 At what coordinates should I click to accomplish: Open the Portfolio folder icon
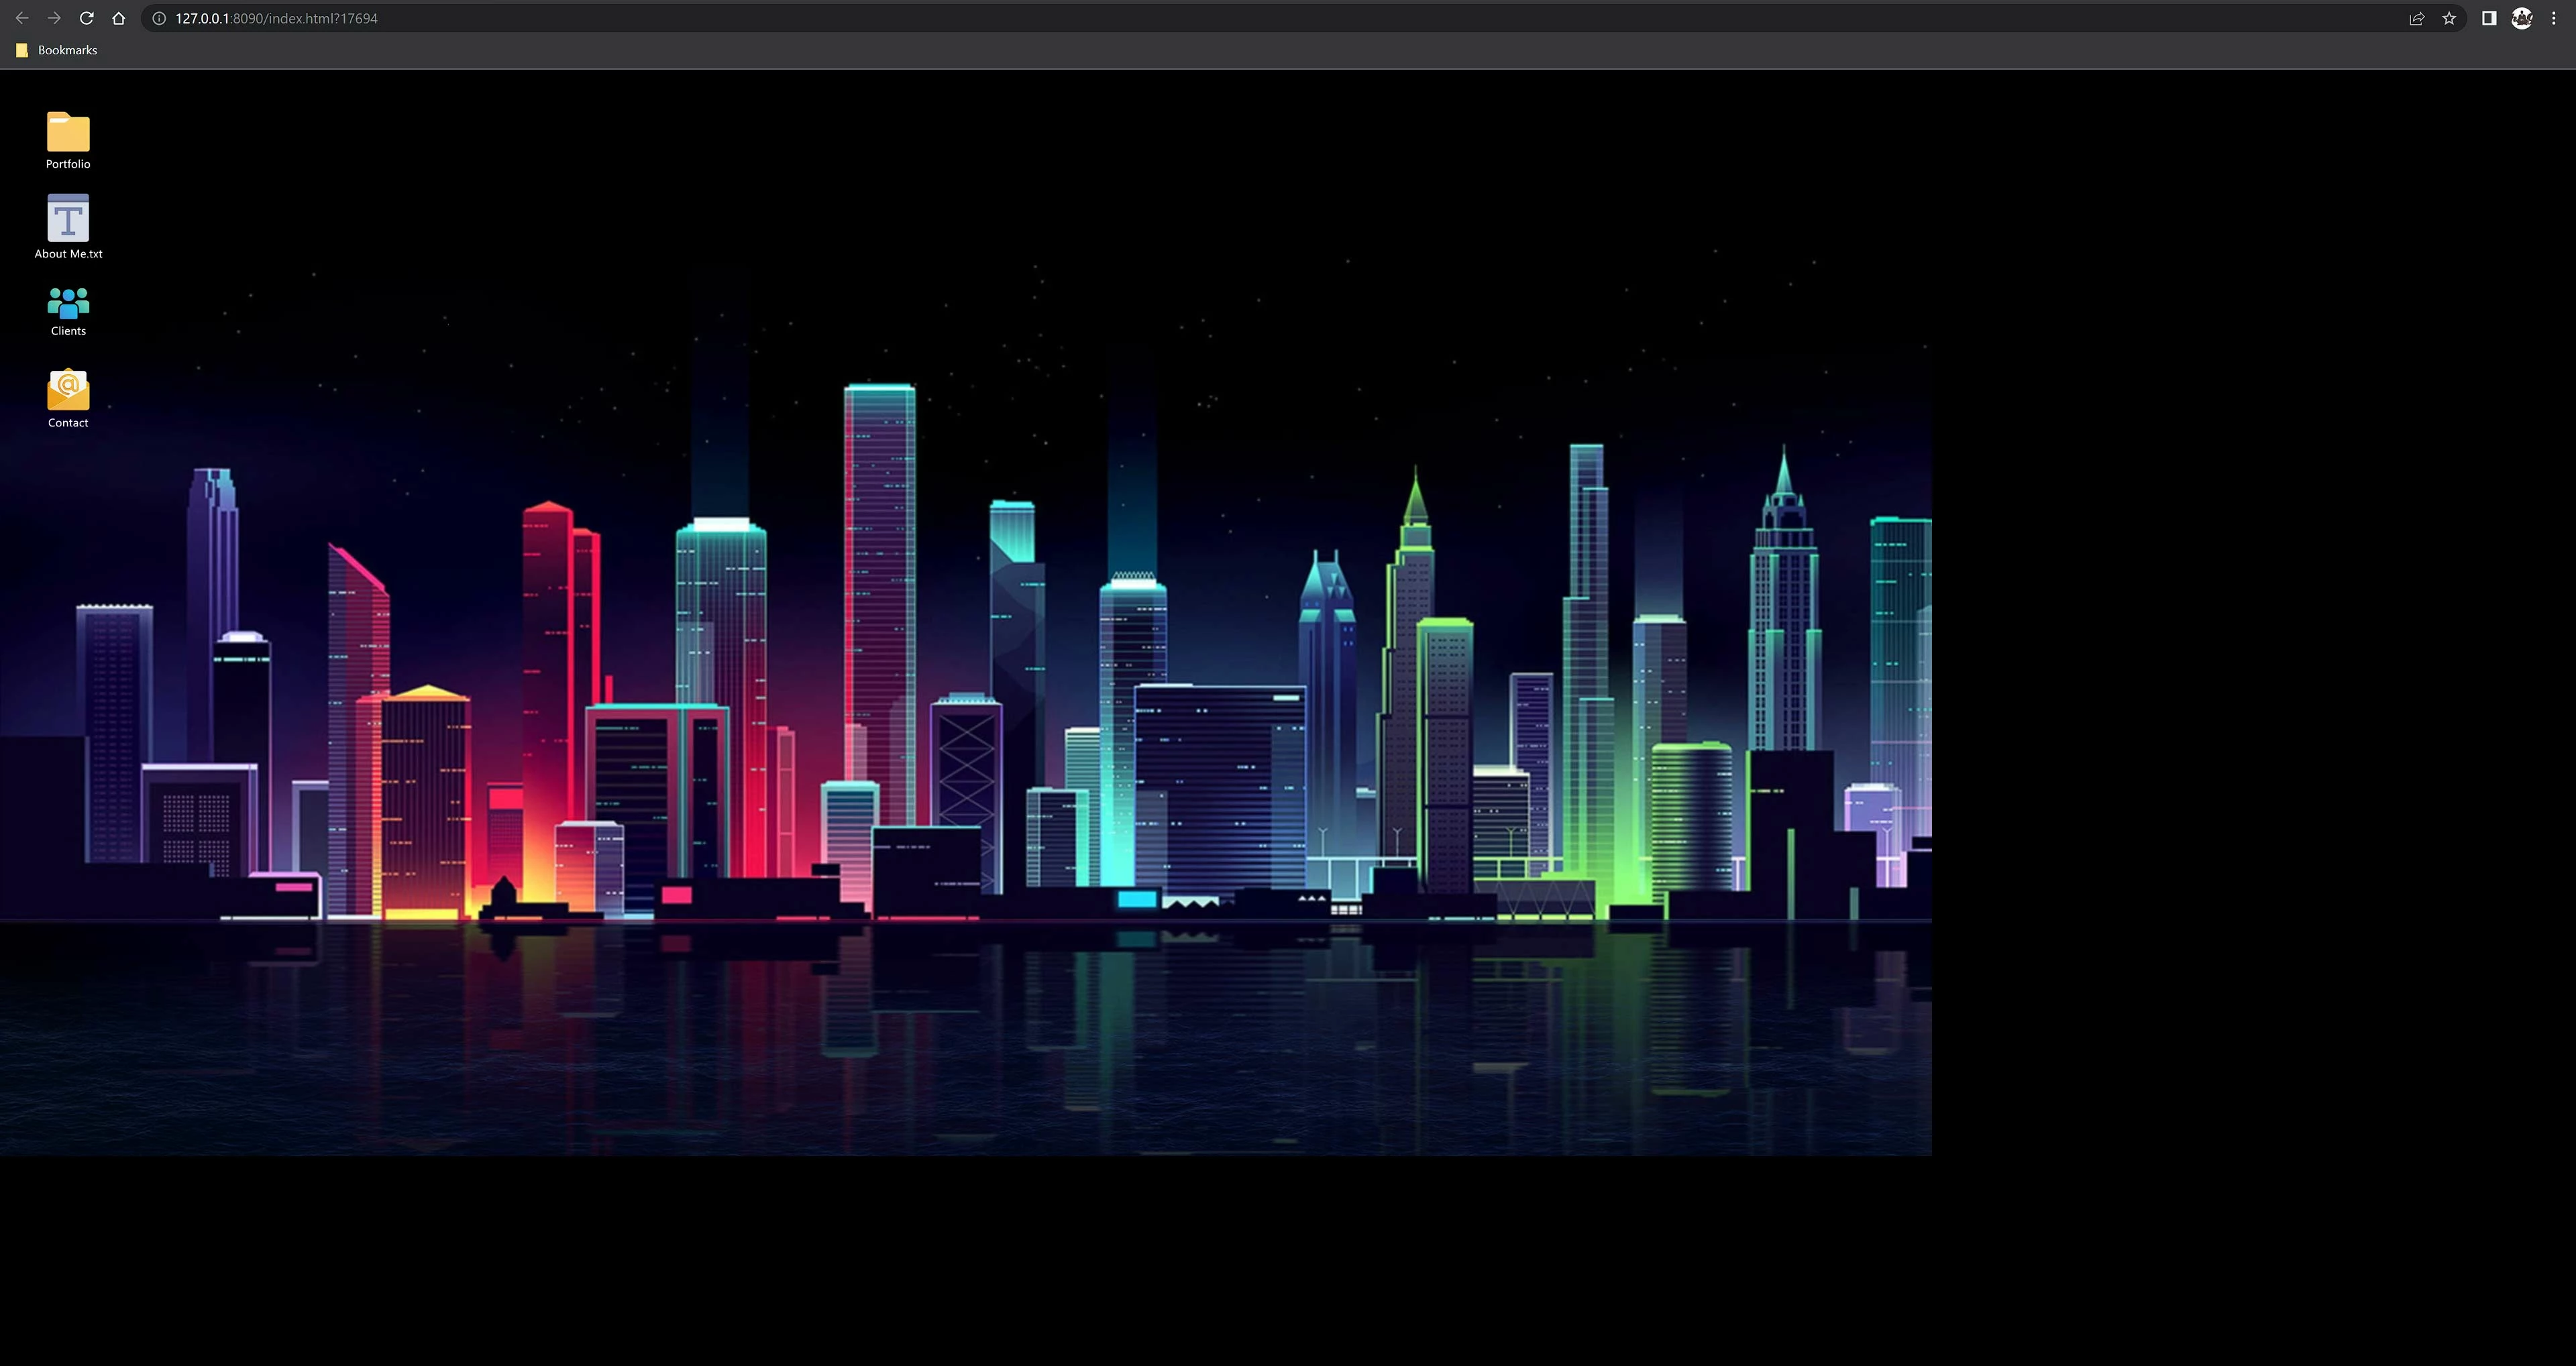point(68,132)
